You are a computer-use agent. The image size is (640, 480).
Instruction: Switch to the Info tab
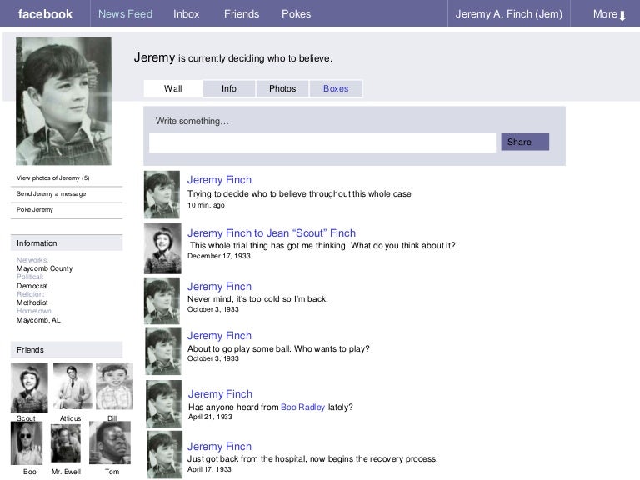pyautogui.click(x=229, y=89)
